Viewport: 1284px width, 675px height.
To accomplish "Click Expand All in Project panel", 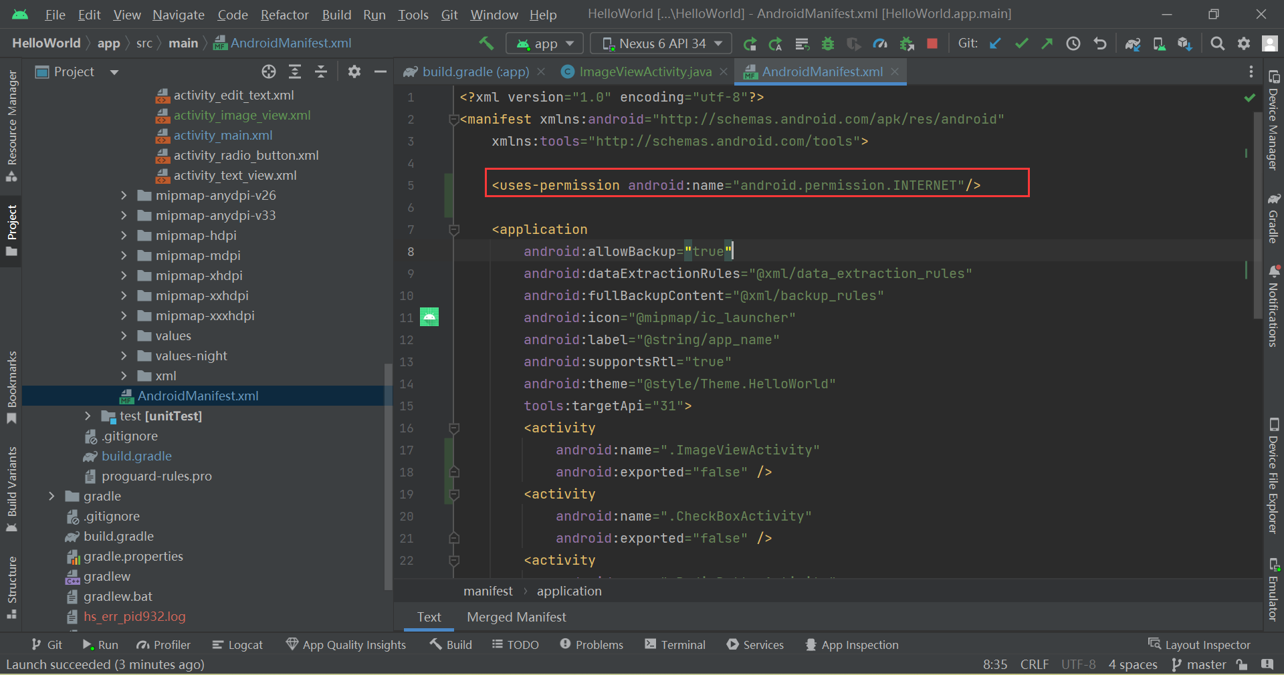I will tap(295, 72).
